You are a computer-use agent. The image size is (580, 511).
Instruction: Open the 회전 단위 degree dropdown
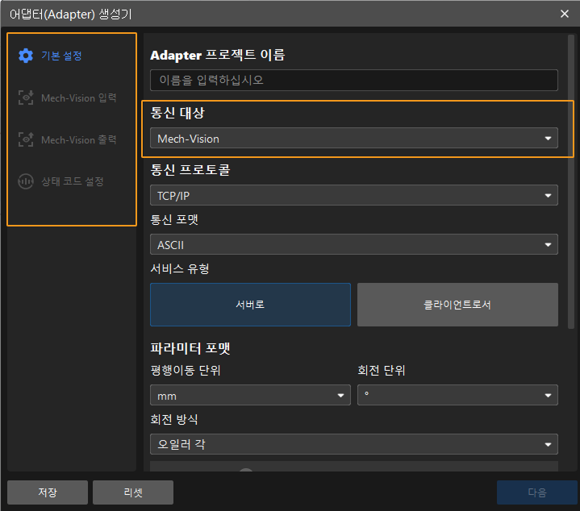(x=457, y=395)
